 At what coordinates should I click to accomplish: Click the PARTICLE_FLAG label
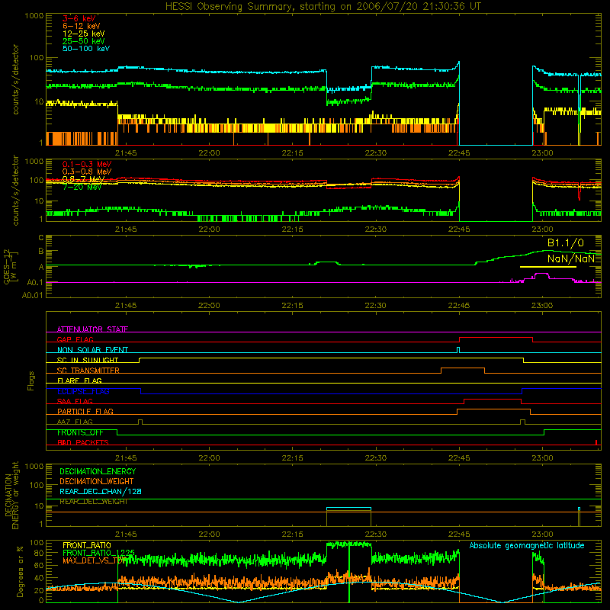click(x=85, y=411)
